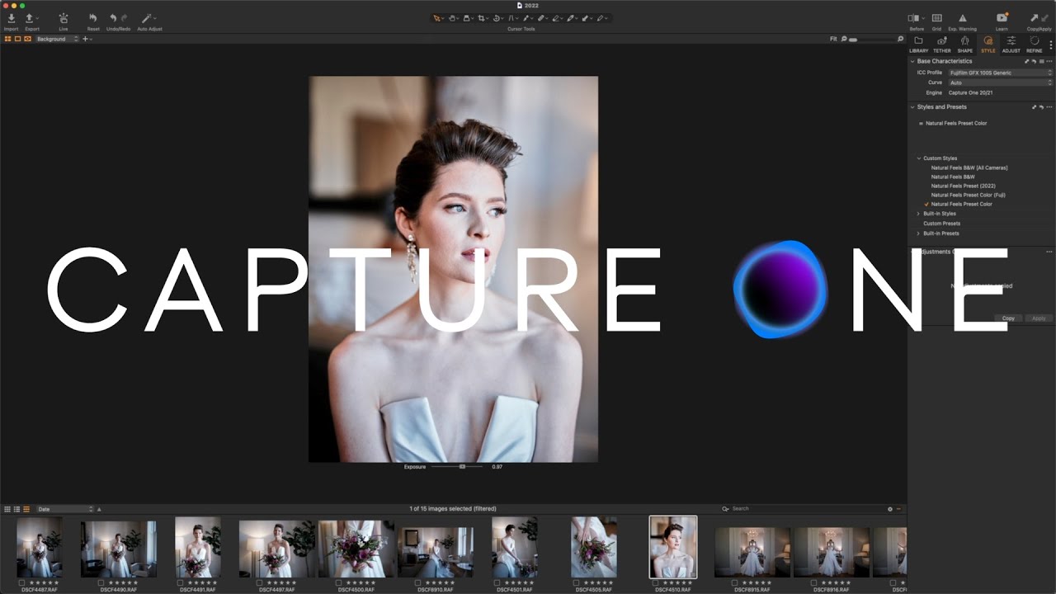Enable the Exposure Warning
The image size is (1056, 594).
[x=962, y=18]
